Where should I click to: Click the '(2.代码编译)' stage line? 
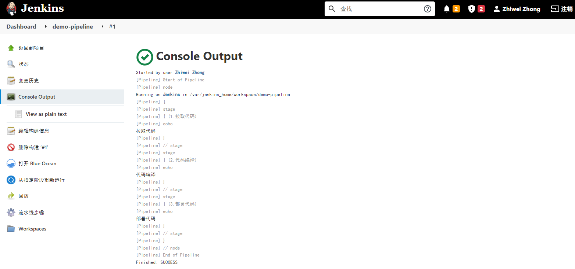tap(167, 160)
